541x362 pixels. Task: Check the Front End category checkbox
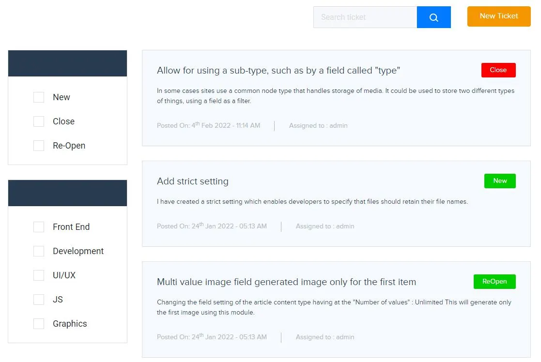(x=39, y=227)
